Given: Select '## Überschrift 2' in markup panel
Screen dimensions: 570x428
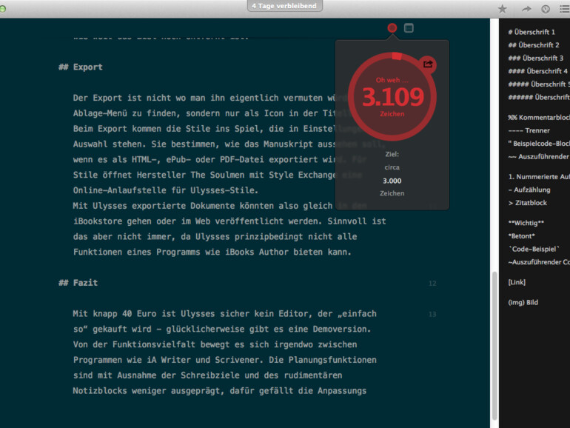Looking at the screenshot, I should coord(534,45).
